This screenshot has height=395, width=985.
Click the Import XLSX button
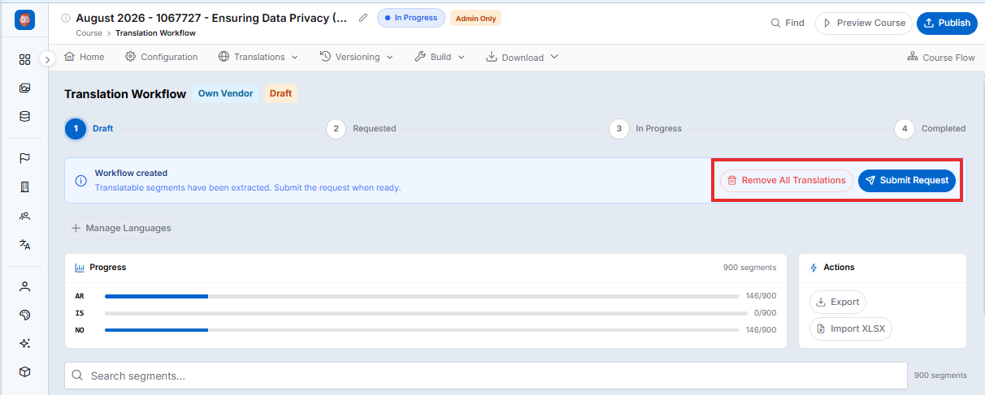coord(851,328)
